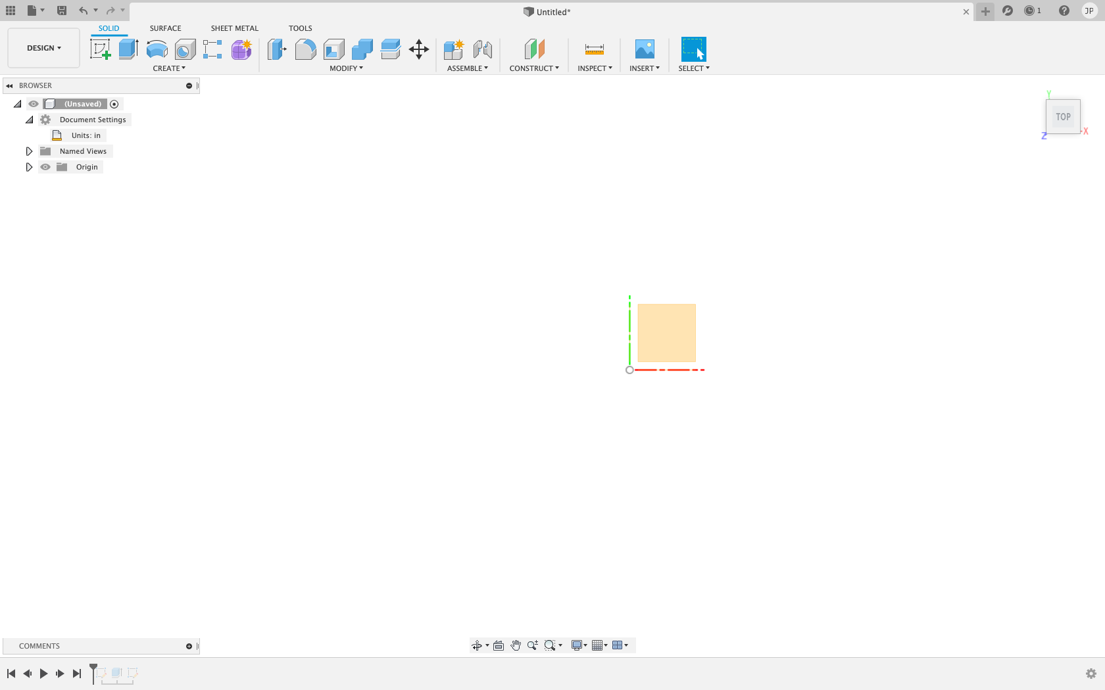
Task: Select the Hole tool
Action: pos(185,49)
